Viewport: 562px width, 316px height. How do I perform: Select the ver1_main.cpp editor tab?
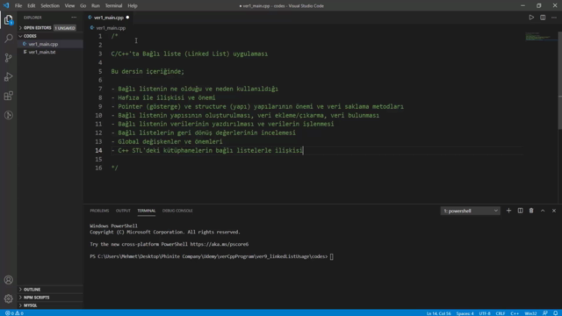pyautogui.click(x=109, y=18)
